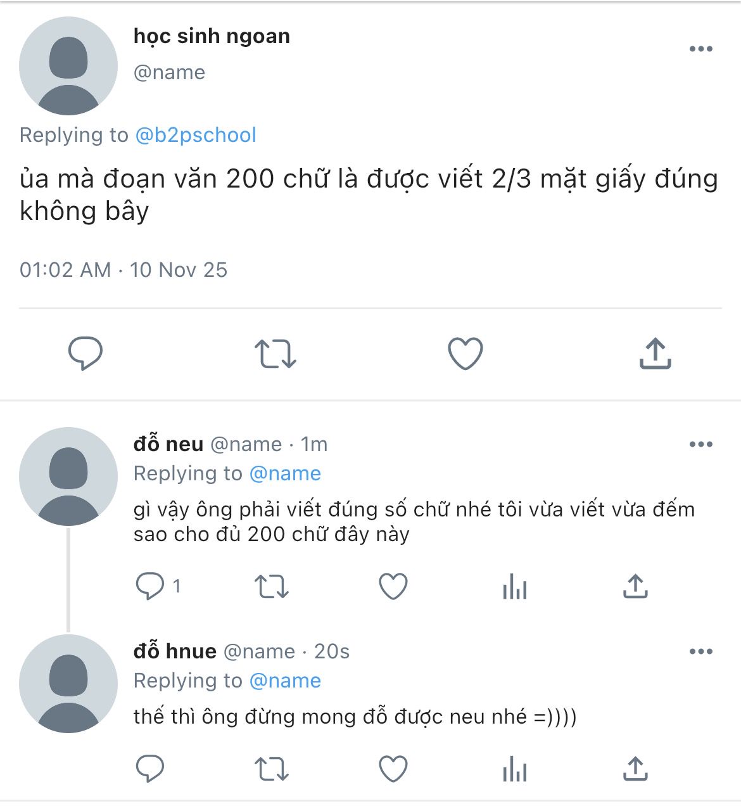The image size is (741, 806).
Task: Open more options for đỗ hnue reply
Action: pos(701,651)
